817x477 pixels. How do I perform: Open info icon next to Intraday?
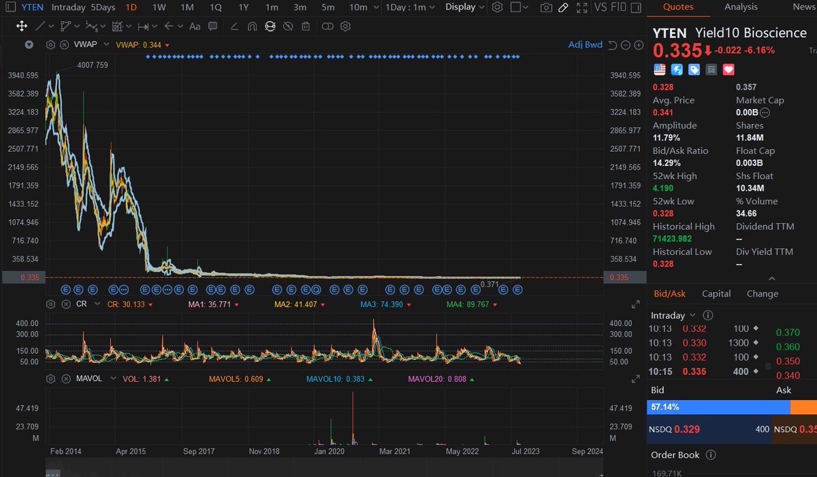click(x=707, y=316)
